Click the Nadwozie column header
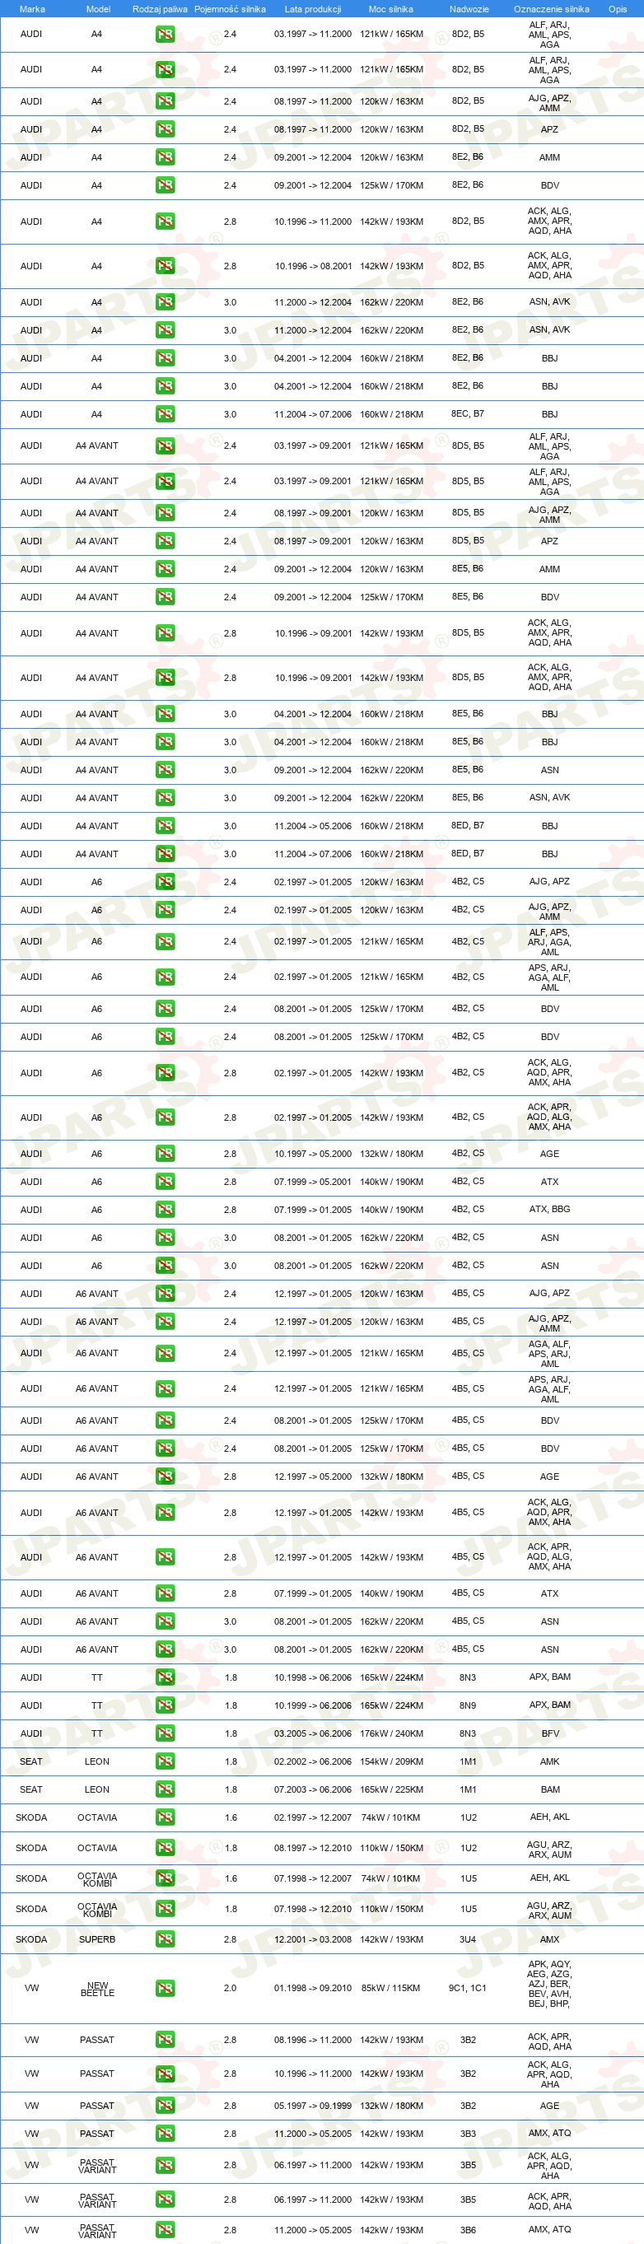The height and width of the screenshot is (2244, 644). pyautogui.click(x=469, y=9)
